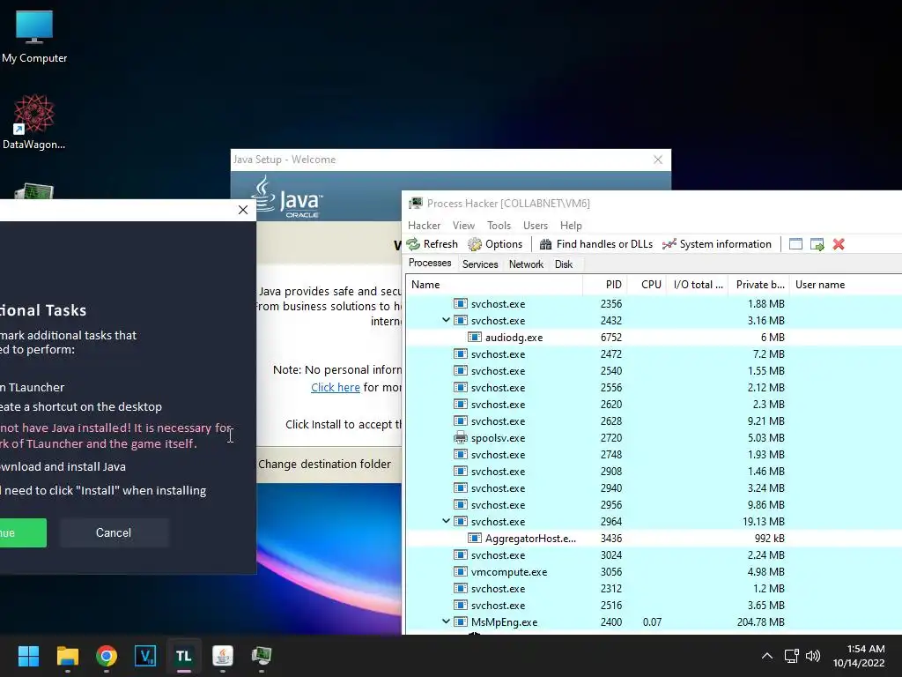Collapse svchost.exe PID 2964 tree node
The image size is (902, 677).
(x=446, y=521)
